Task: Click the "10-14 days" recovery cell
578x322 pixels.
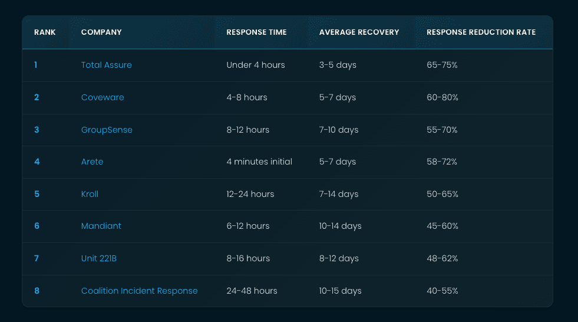Action: coord(340,226)
